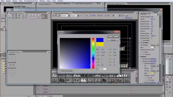The width and height of the screenshot is (173, 97).
Task: Click the yellow outer stroke color swatch
Action: pyautogui.click(x=152, y=73)
